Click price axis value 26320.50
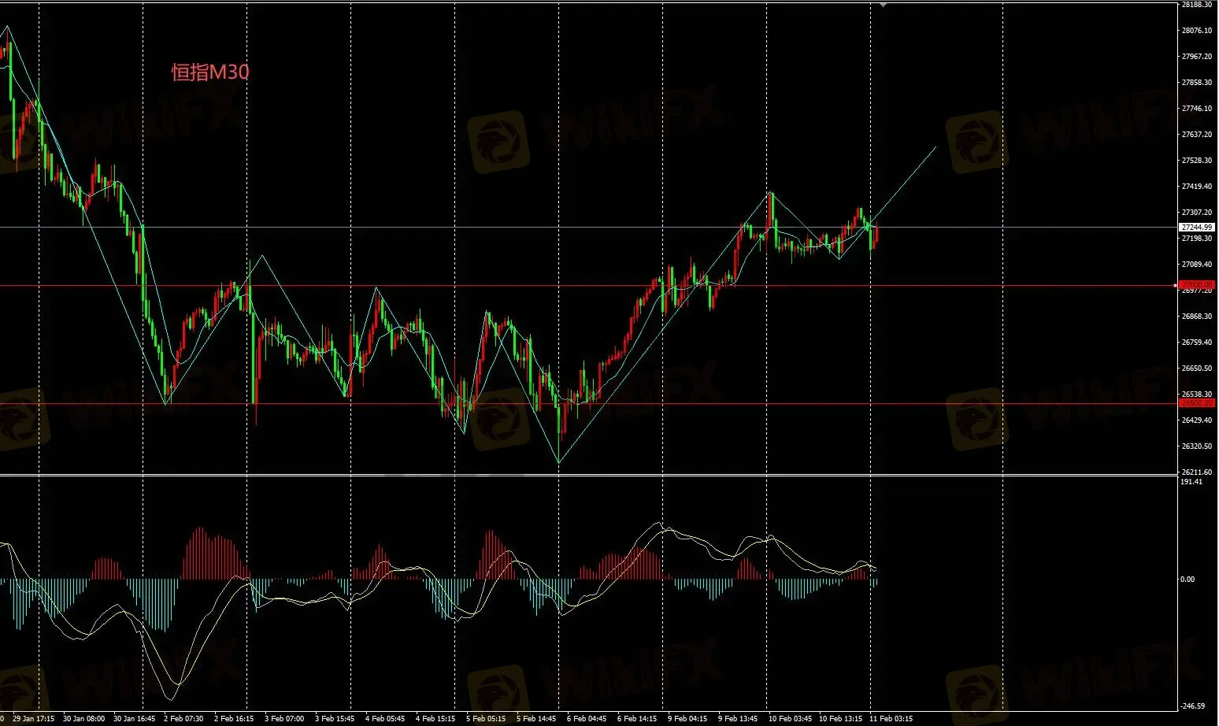 coord(1197,446)
